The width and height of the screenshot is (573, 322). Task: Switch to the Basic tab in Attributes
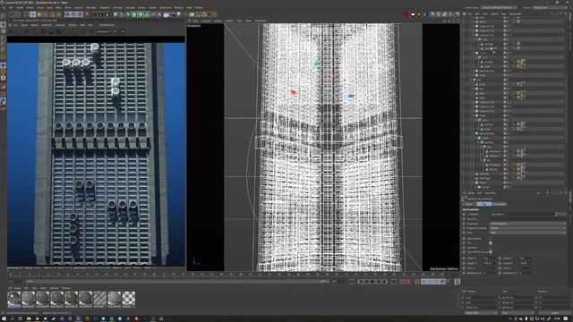click(469, 204)
